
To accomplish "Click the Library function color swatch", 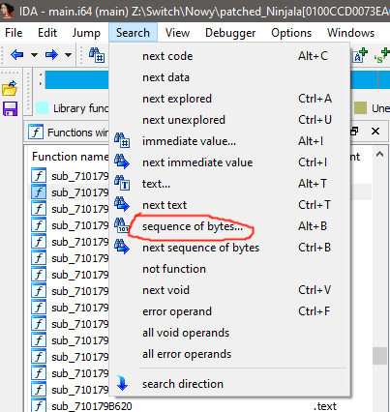I will coord(42,108).
